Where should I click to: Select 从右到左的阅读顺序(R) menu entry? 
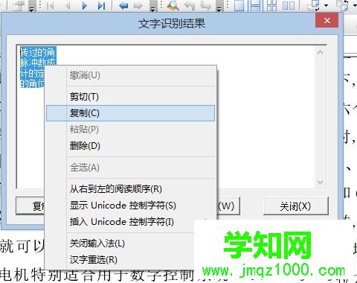(130, 189)
